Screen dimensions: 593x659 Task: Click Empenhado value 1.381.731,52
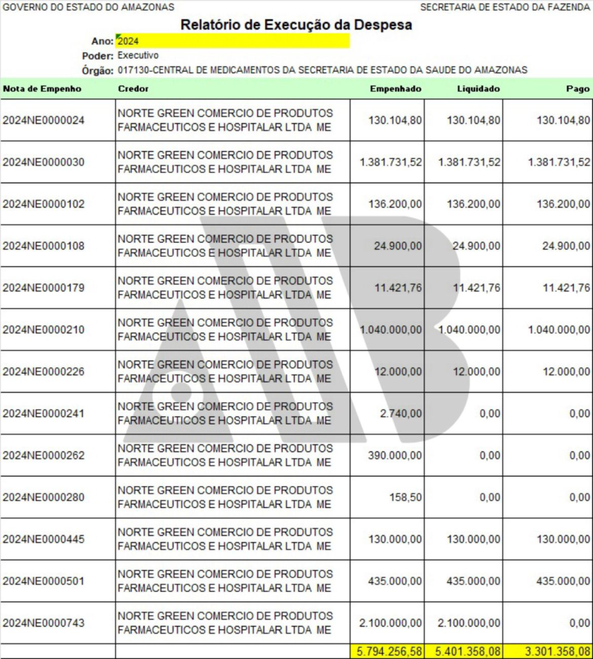(x=390, y=162)
